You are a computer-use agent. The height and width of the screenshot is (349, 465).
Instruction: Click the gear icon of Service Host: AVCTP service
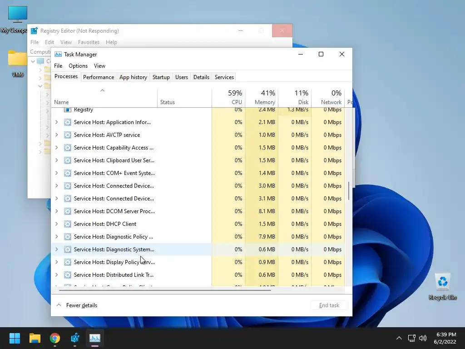click(x=68, y=135)
